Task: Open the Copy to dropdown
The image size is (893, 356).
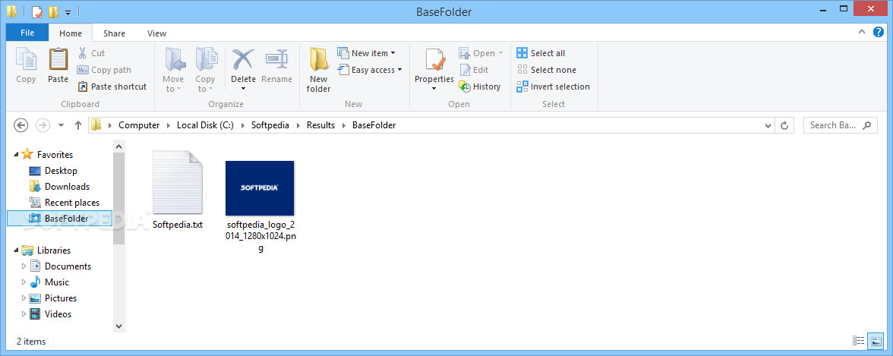Action: [205, 71]
